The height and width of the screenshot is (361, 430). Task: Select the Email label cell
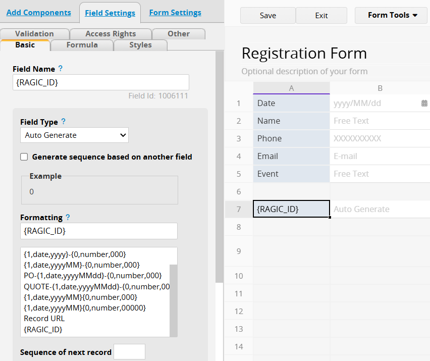[x=291, y=156]
